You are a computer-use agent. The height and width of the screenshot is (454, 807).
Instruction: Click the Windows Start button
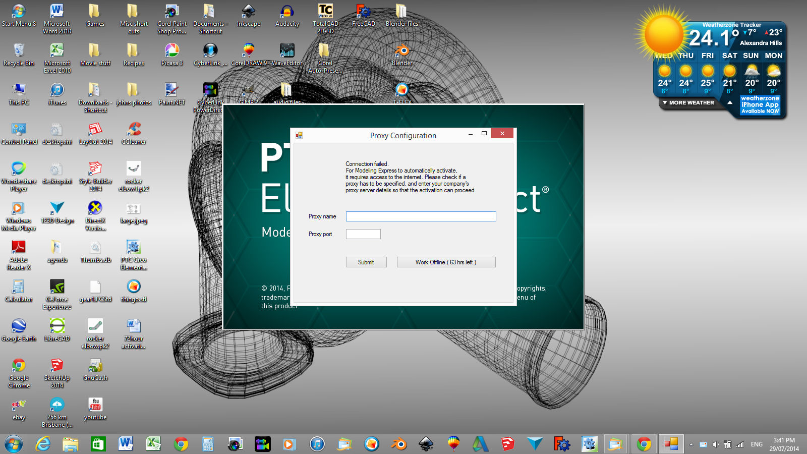(14, 444)
